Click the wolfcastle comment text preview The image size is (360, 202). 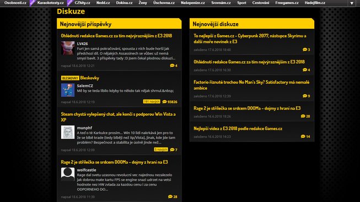[125, 182]
